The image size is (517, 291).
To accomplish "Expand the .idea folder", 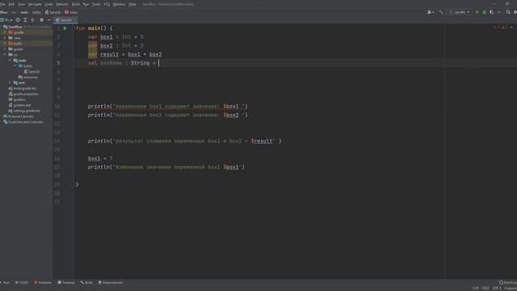I will pos(5,38).
